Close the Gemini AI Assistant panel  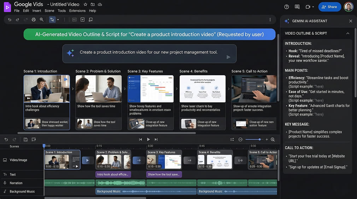351,21
